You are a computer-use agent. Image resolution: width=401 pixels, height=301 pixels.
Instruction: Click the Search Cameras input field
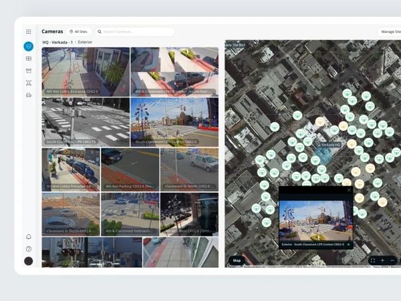click(x=137, y=31)
